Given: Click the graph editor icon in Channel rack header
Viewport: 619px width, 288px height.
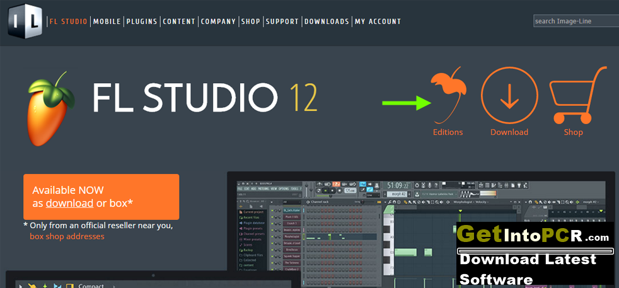Looking at the screenshot, I should (379, 202).
